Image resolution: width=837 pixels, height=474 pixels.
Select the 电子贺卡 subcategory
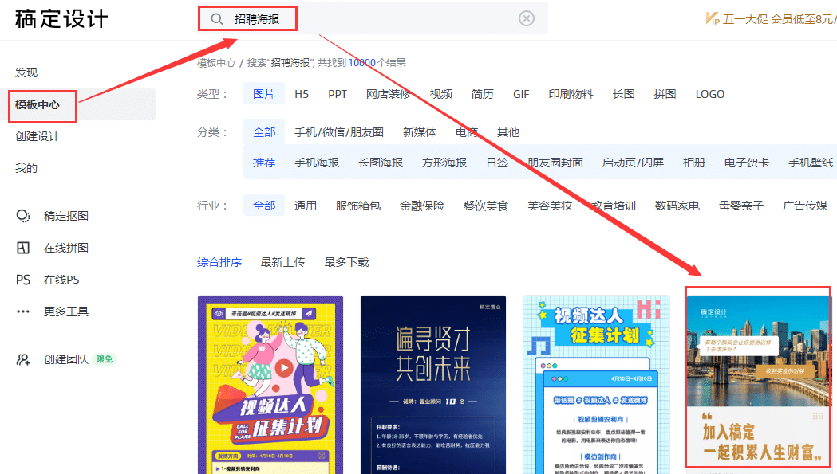pyautogui.click(x=747, y=163)
